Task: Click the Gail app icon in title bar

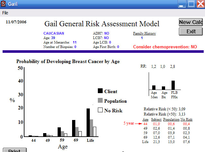Action: point(4,4)
